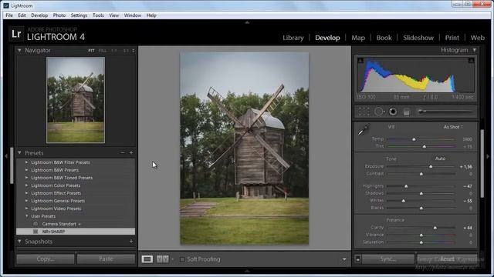Select the Crop Overlay tool
The image size is (494, 277).
[x=364, y=112]
